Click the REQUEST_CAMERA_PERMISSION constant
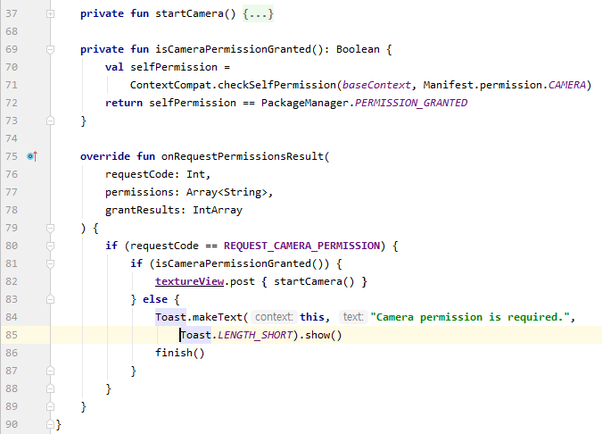The width and height of the screenshot is (602, 434). tap(303, 246)
